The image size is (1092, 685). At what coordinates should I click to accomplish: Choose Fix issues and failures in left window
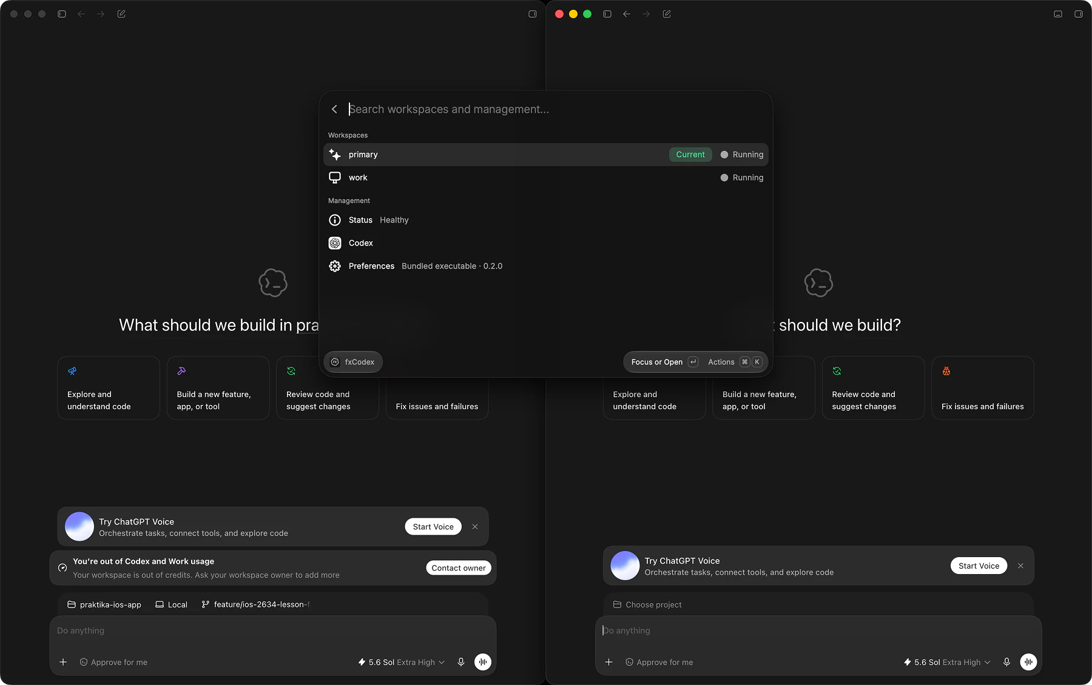(437, 398)
